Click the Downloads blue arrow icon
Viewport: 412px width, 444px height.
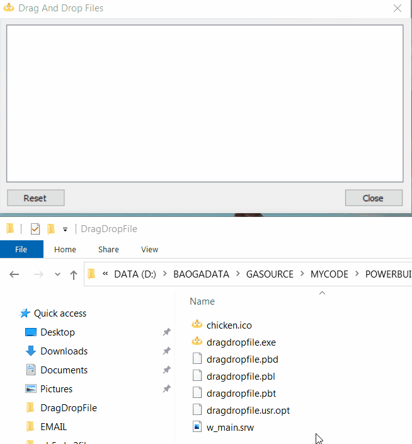click(31, 351)
